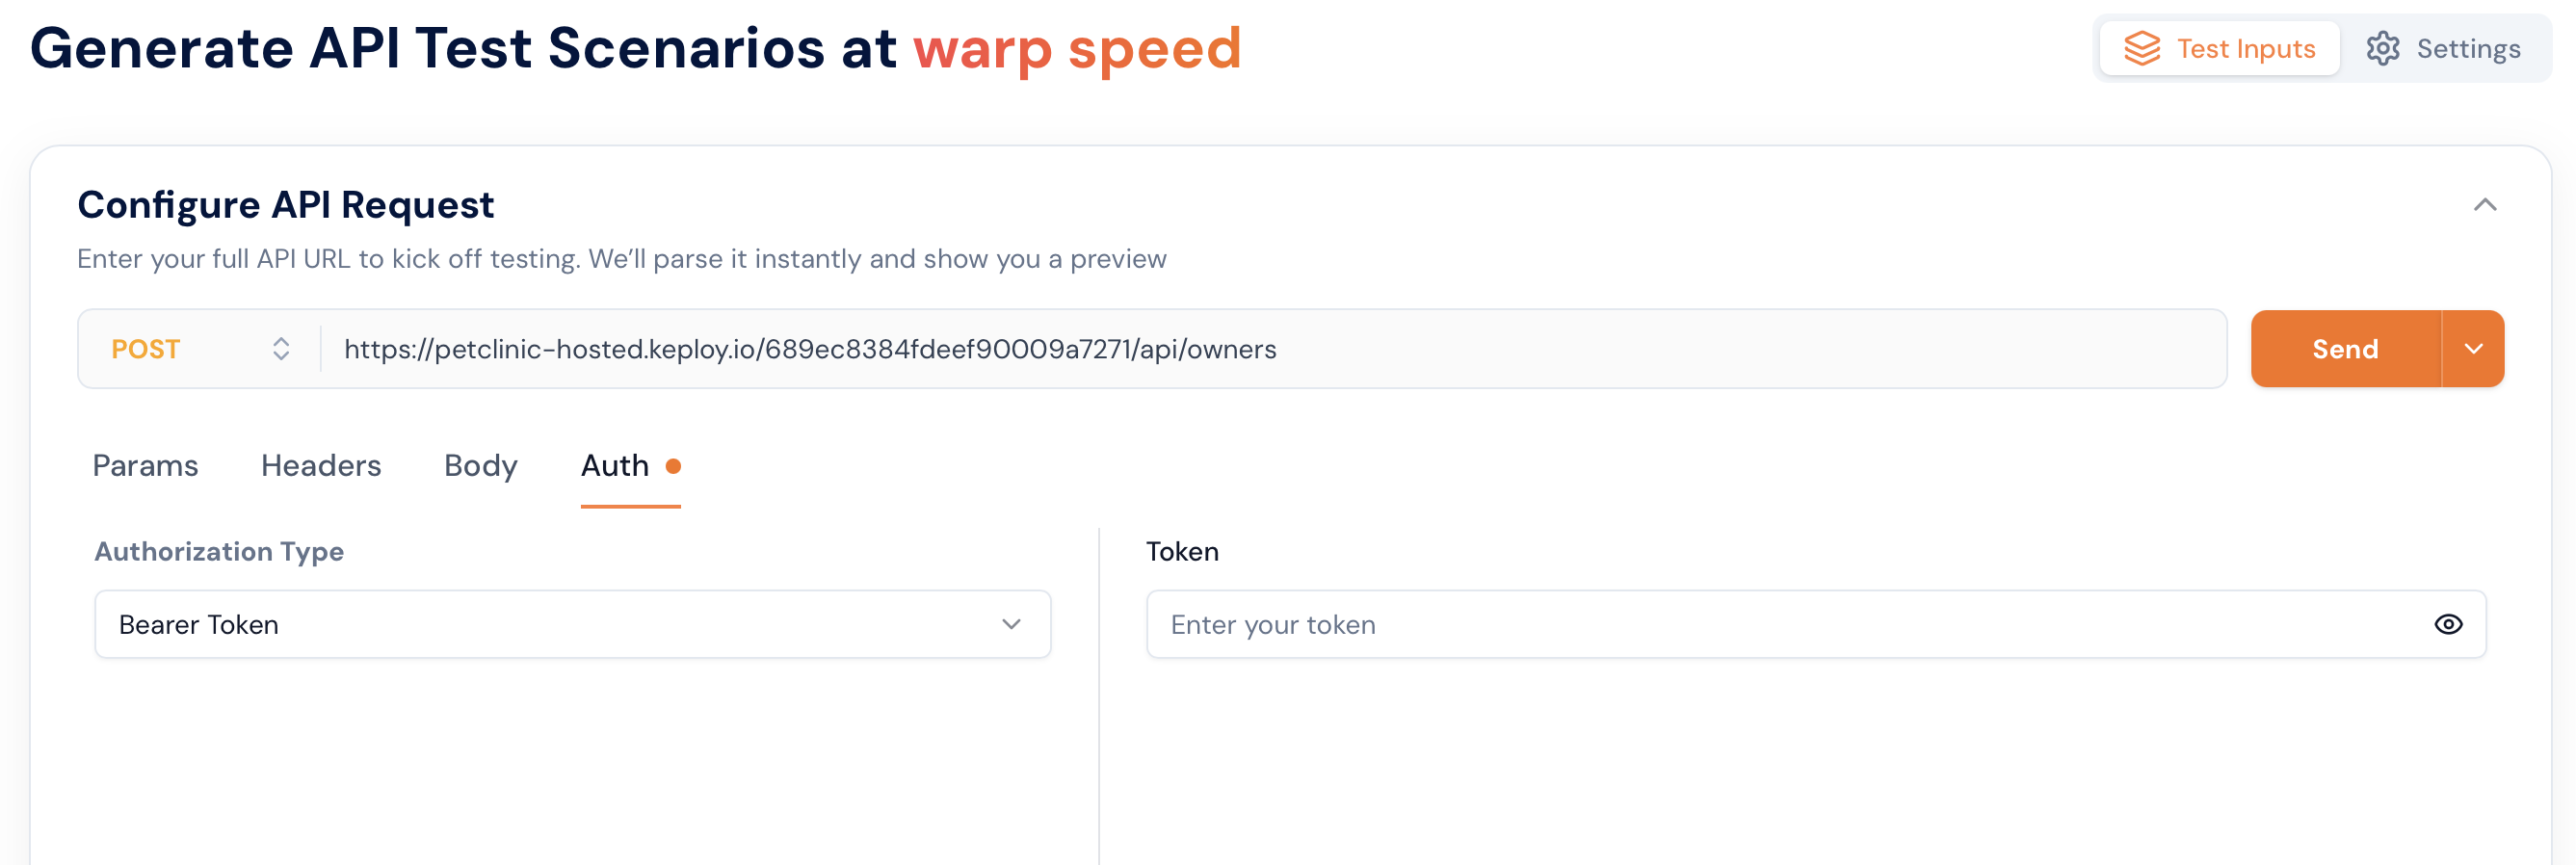The width and height of the screenshot is (2576, 865).
Task: Toggle token visibility with the eye icon
Action: [x=2447, y=624]
